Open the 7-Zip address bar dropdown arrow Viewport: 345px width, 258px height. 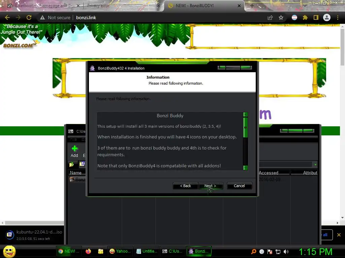315,165
